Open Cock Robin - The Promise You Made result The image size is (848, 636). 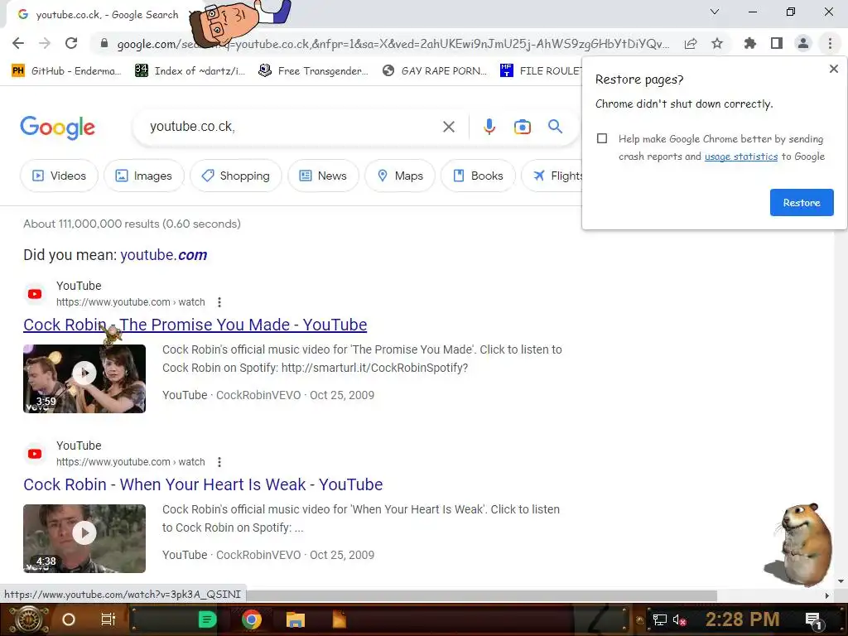coord(195,325)
